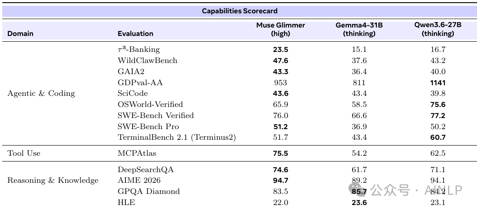Select the Reasoning & Knowledge domain label
Screen dimensions: 477x209
pyautogui.click(x=53, y=181)
